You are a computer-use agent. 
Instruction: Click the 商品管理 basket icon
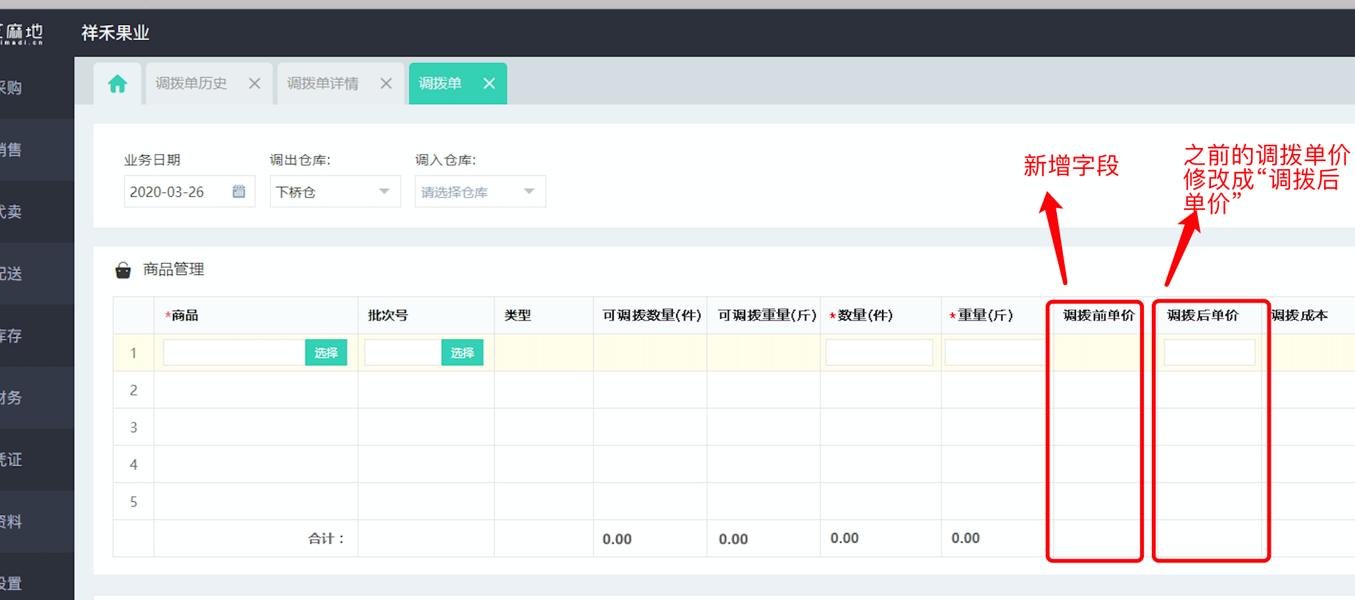coord(123,270)
